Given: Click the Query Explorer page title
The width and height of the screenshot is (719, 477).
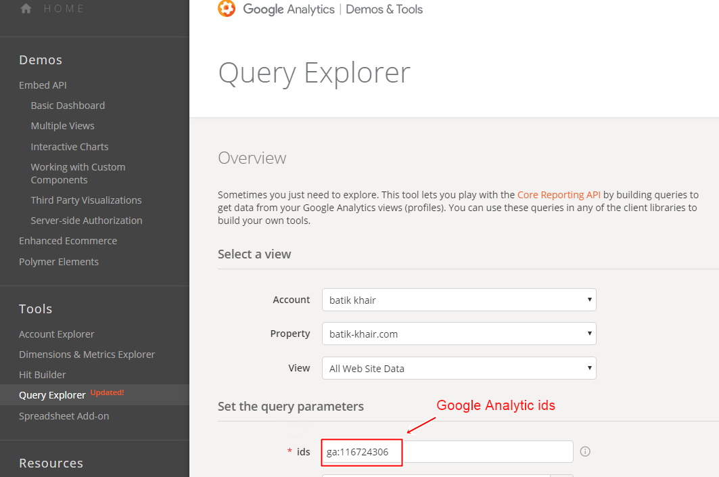Looking at the screenshot, I should tap(314, 73).
